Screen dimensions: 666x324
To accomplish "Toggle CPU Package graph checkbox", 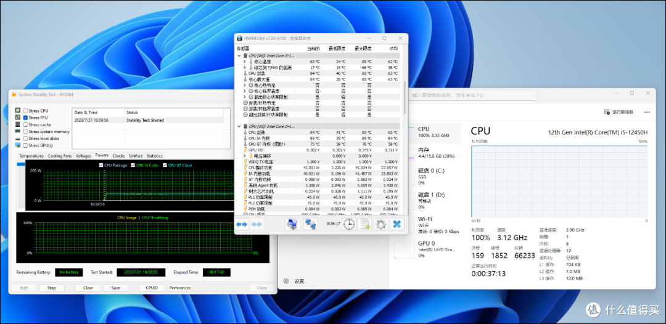I will (x=101, y=166).
